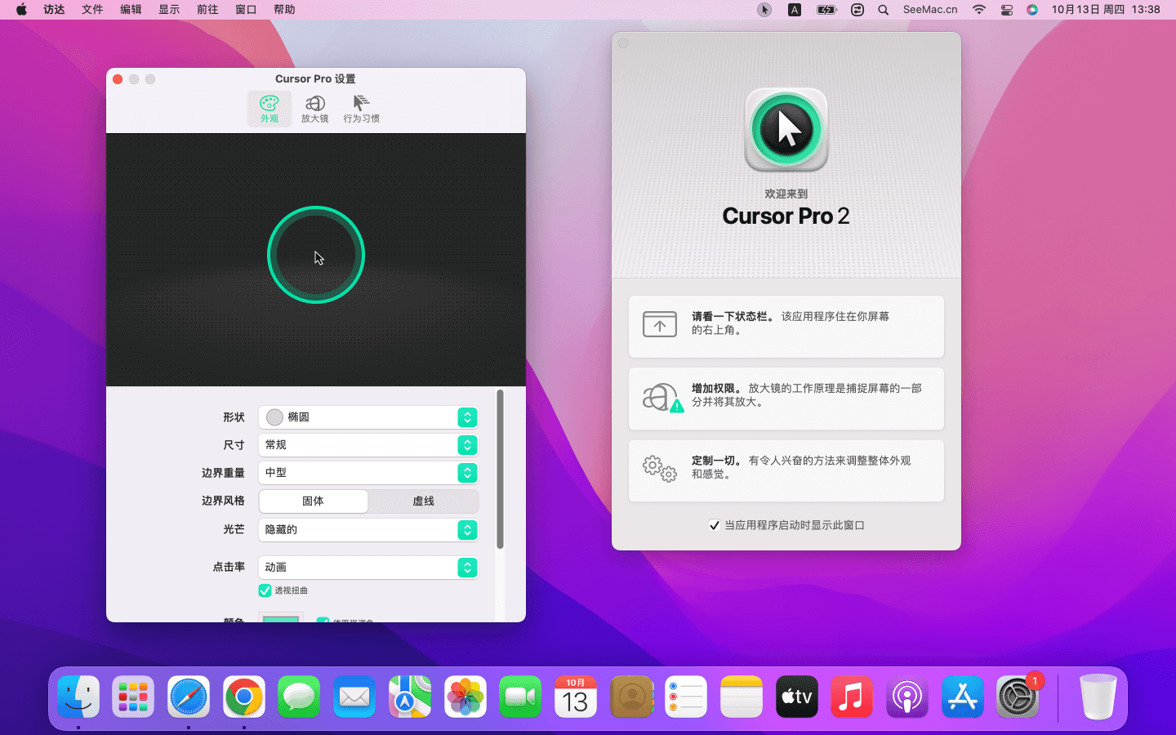Open the 放大镜 (magnifier) settings tab
This screenshot has width=1176, height=735.
pyautogui.click(x=314, y=109)
